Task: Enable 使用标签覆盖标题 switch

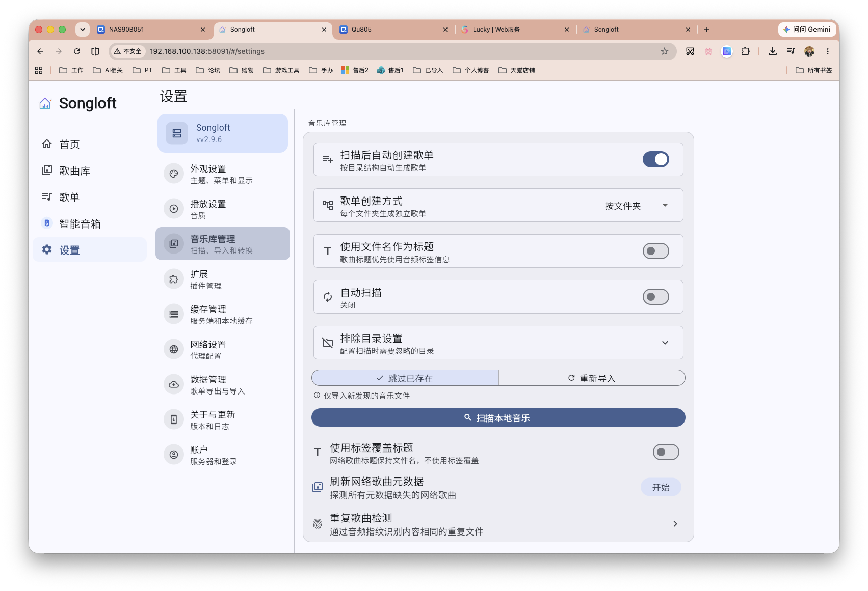Action: click(666, 452)
